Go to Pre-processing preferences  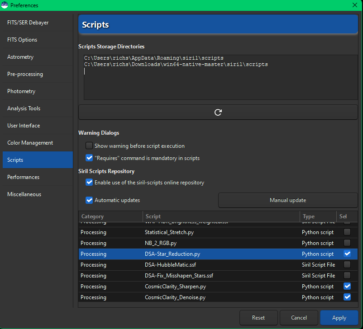[x=38, y=74]
